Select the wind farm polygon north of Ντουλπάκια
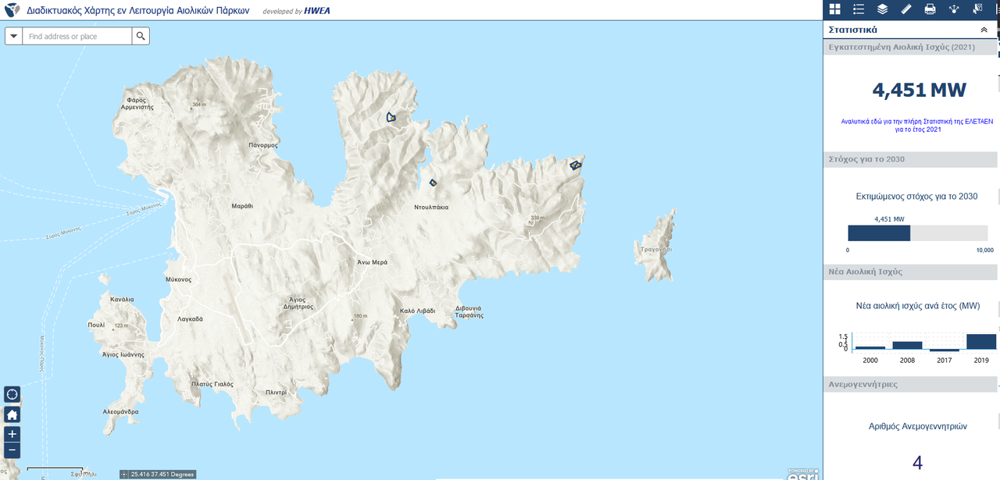 tap(391, 118)
